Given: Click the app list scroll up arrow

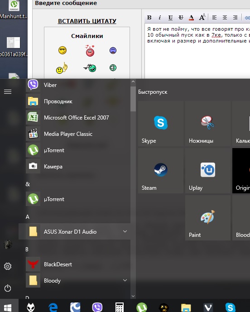Looking at the screenshot, I should (133, 82).
